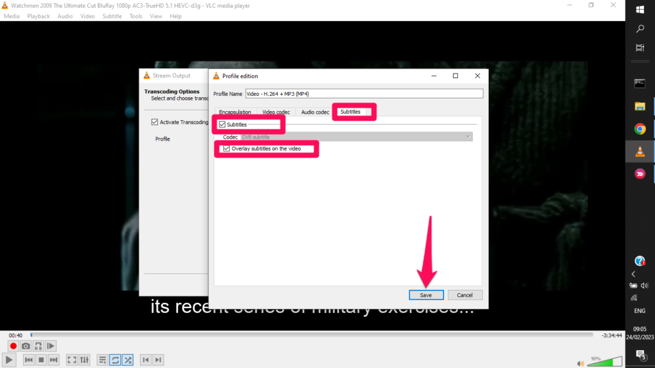
Task: Open terminal app in taskbar
Action: coord(640,84)
